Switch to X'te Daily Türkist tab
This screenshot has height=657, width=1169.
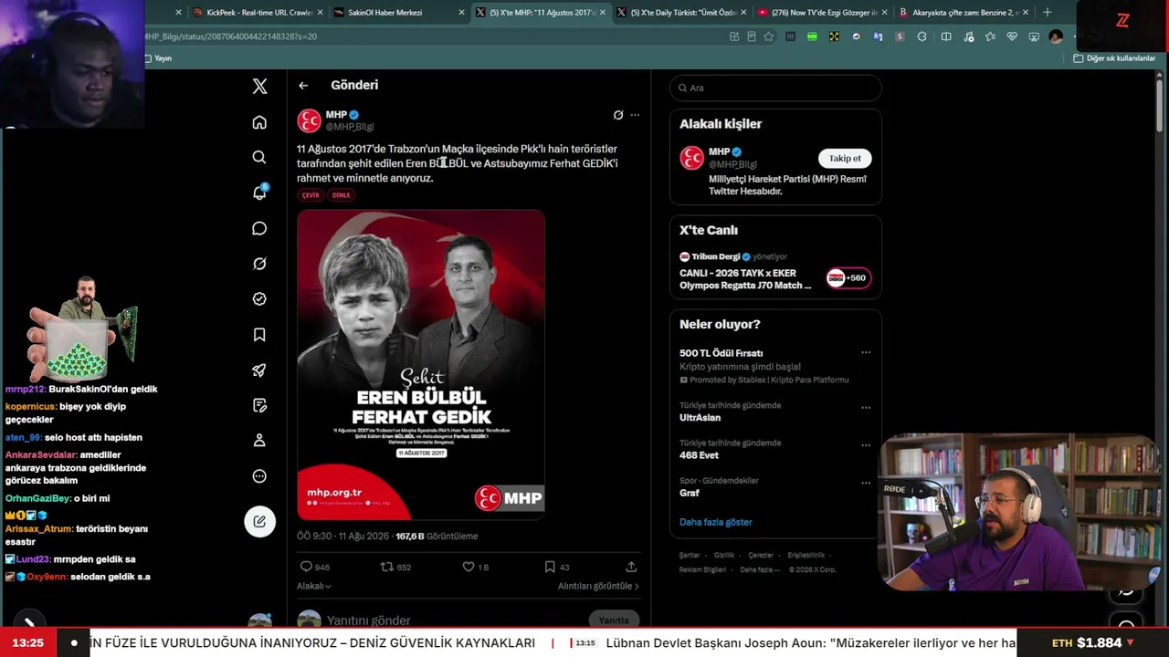pos(681,13)
